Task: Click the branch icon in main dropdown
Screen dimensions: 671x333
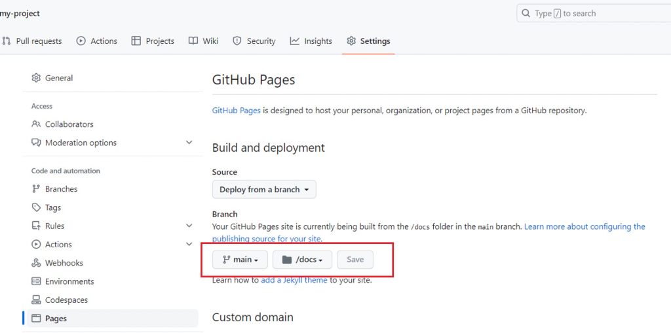Action: point(226,260)
